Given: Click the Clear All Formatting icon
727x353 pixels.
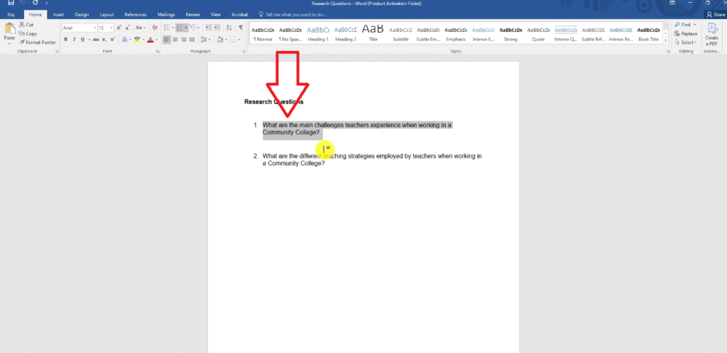Looking at the screenshot, I should pyautogui.click(x=153, y=28).
